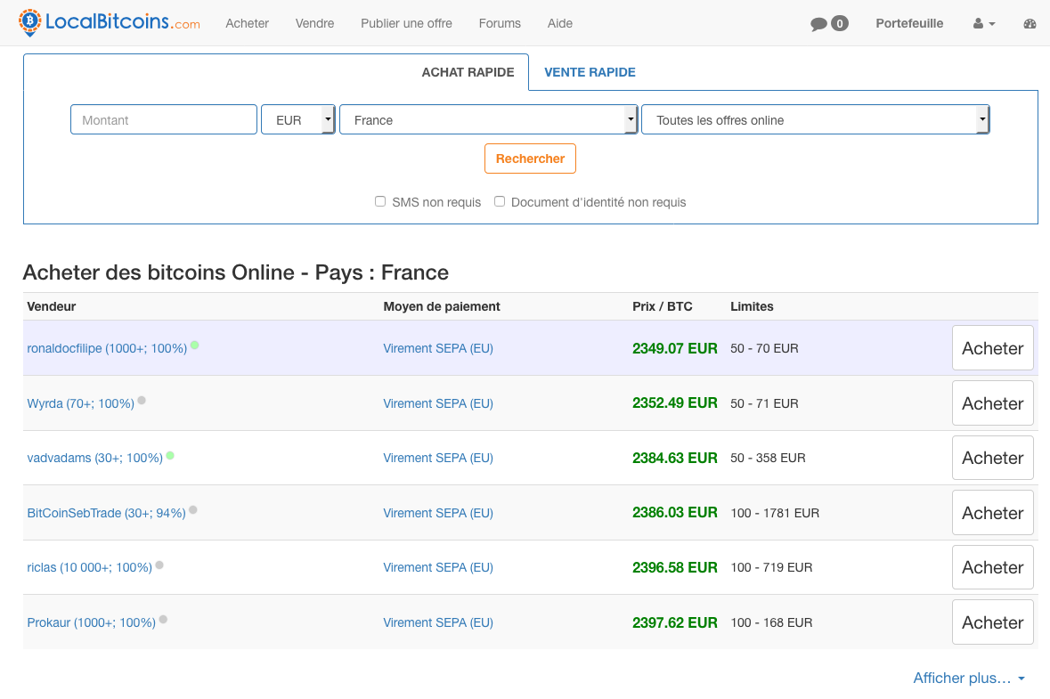Open the messages speech bubble icon
Viewport: 1050px width, 699px height.
[x=818, y=24]
